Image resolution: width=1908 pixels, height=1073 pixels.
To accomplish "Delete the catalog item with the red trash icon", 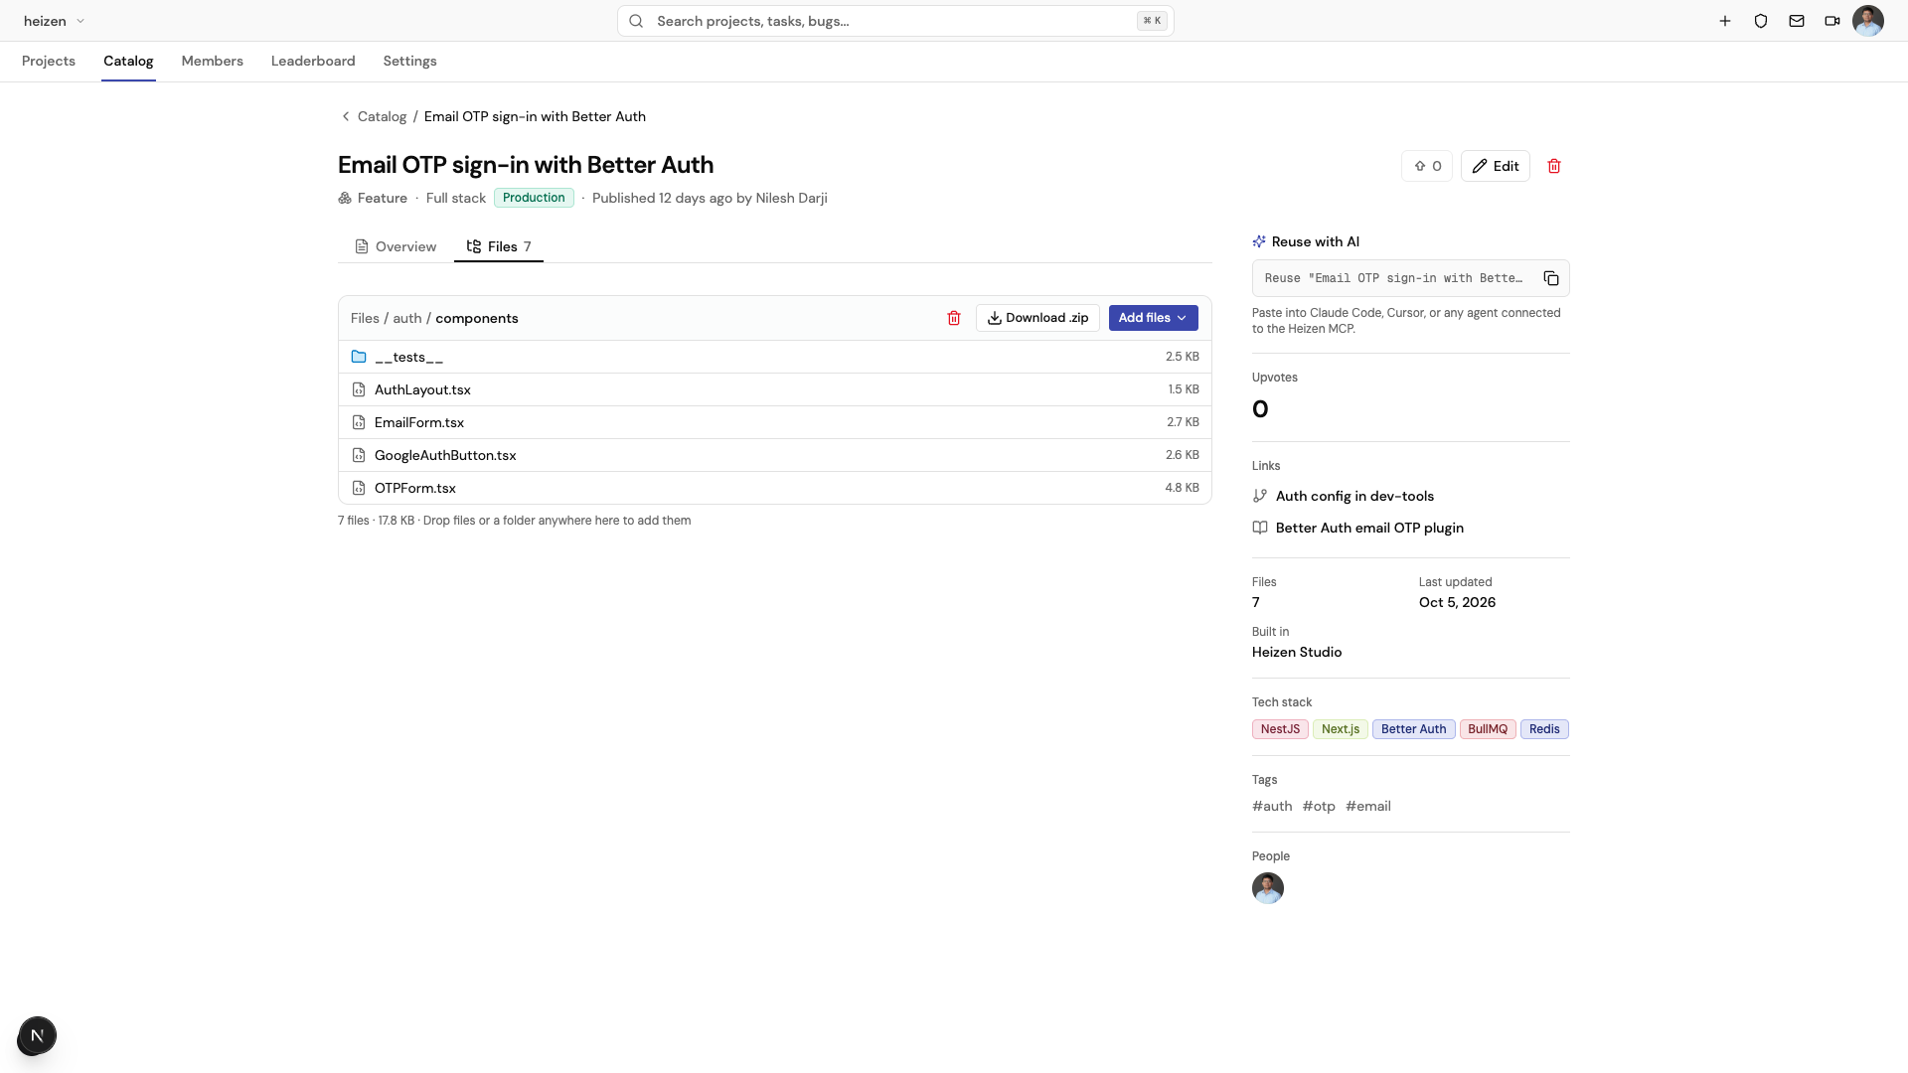I will [1554, 166].
